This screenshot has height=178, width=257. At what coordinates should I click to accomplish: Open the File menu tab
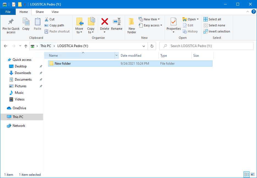tap(8, 12)
